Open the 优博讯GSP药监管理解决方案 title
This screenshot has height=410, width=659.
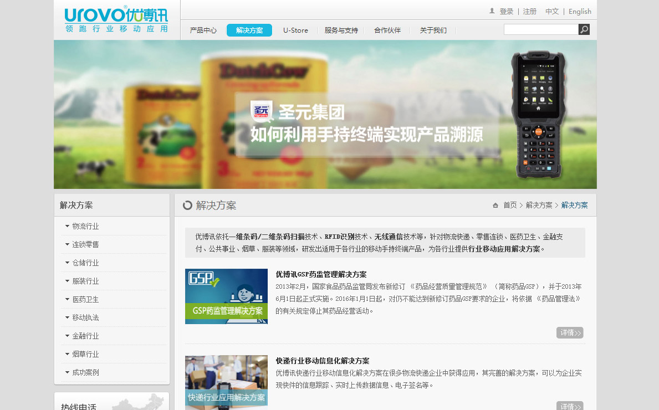tap(321, 274)
